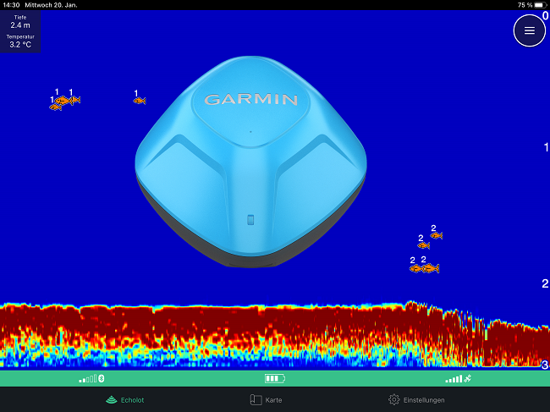Tap the depth scale marker 0

tap(546, 16)
